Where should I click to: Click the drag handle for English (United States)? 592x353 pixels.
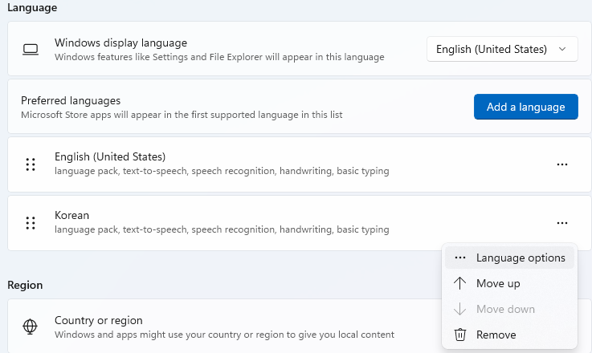pyautogui.click(x=31, y=164)
